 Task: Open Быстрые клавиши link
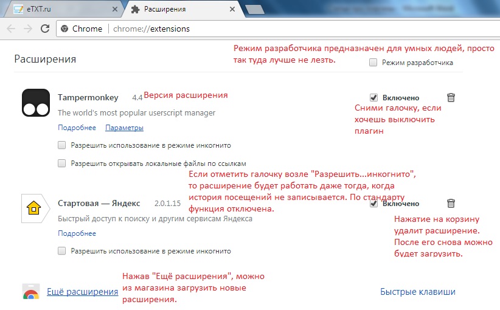click(418, 292)
